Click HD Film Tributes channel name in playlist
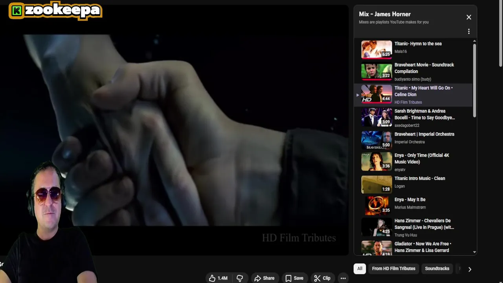Screen dimensions: 503x283 pyautogui.click(x=408, y=102)
